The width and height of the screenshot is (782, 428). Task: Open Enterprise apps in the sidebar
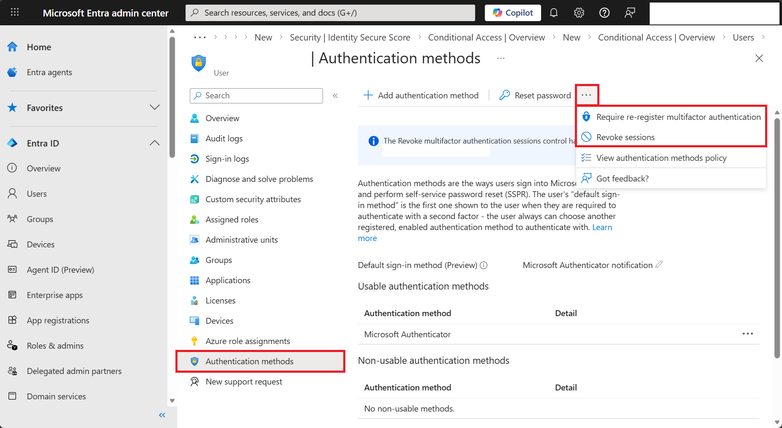click(55, 295)
